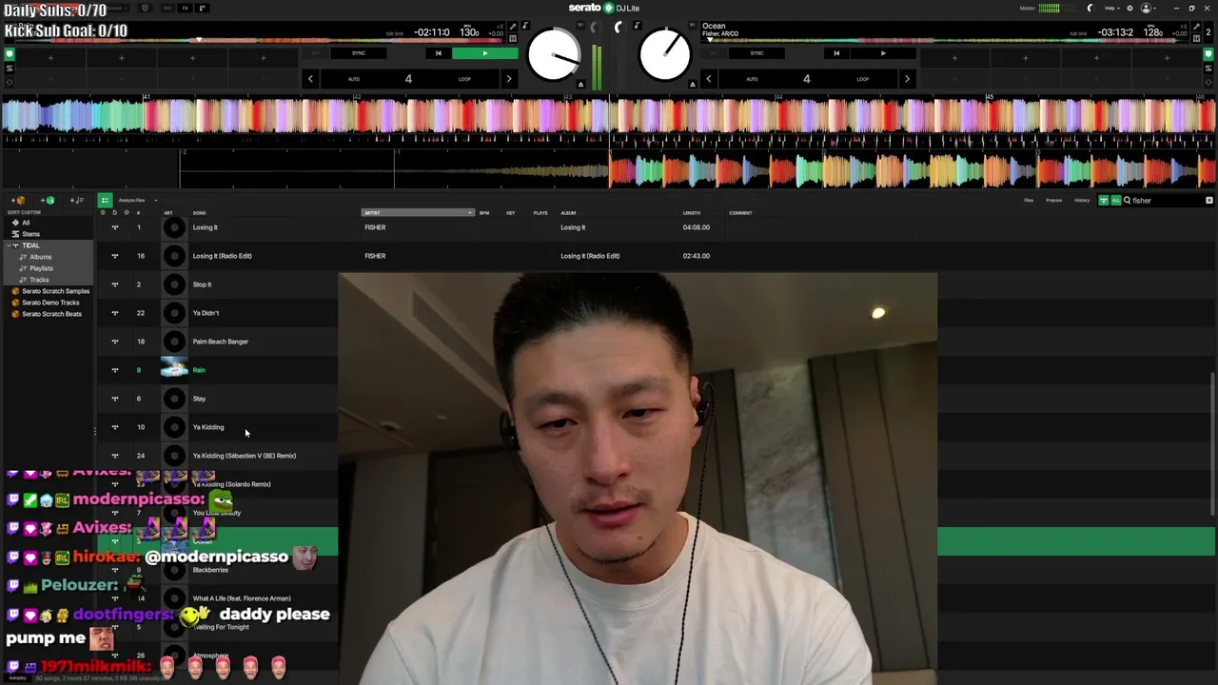Select cue points tab on left deck

coord(10,54)
